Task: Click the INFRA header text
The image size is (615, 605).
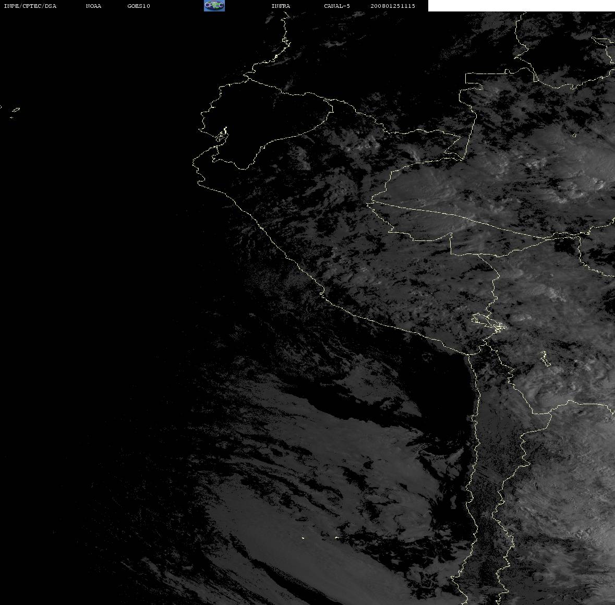Action: tap(281, 6)
